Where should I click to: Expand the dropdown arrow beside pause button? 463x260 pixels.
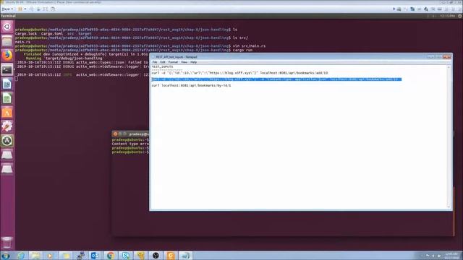click(x=25, y=9)
